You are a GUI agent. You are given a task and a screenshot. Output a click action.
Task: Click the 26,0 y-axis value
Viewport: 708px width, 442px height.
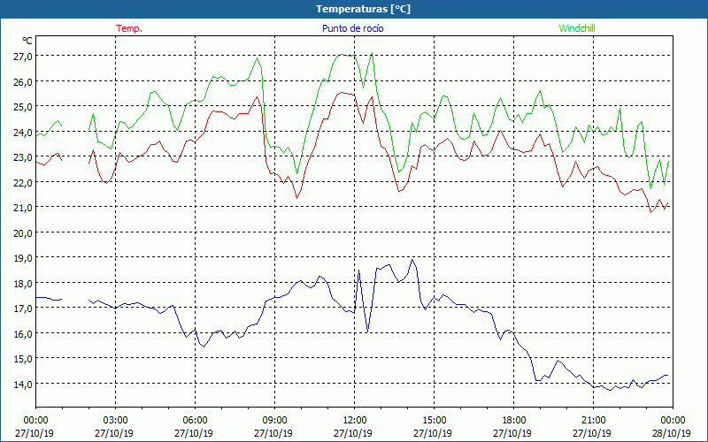coord(23,81)
